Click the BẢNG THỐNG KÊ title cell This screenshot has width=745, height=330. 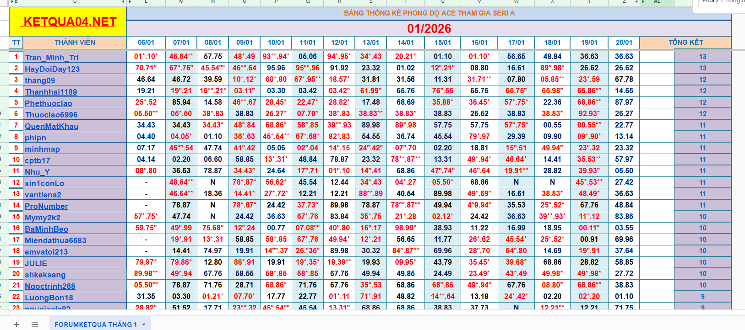coord(429,13)
